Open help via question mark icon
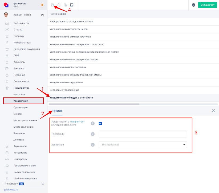Viewport: 219px width, 193px height. click(x=193, y=5)
